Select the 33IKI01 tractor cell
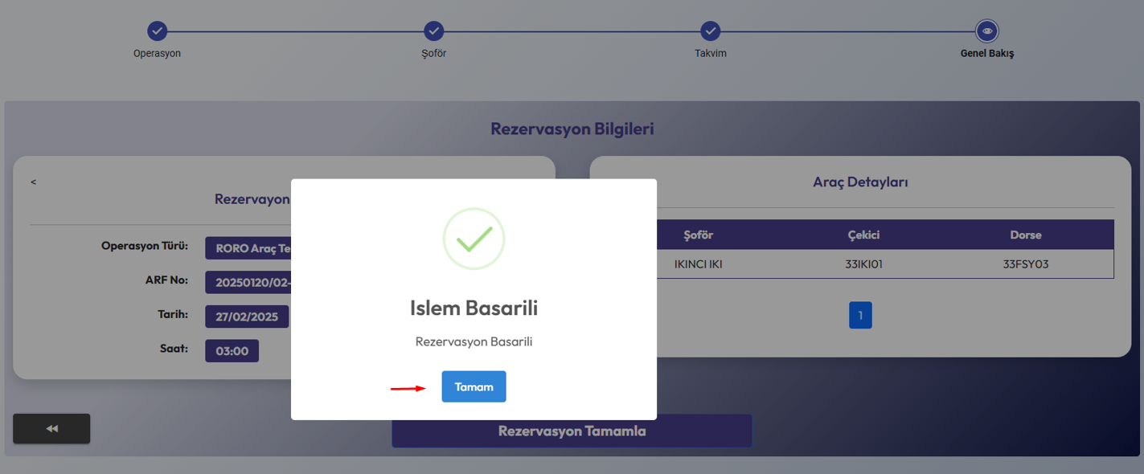Viewport: 1144px width, 474px height. coord(864,264)
